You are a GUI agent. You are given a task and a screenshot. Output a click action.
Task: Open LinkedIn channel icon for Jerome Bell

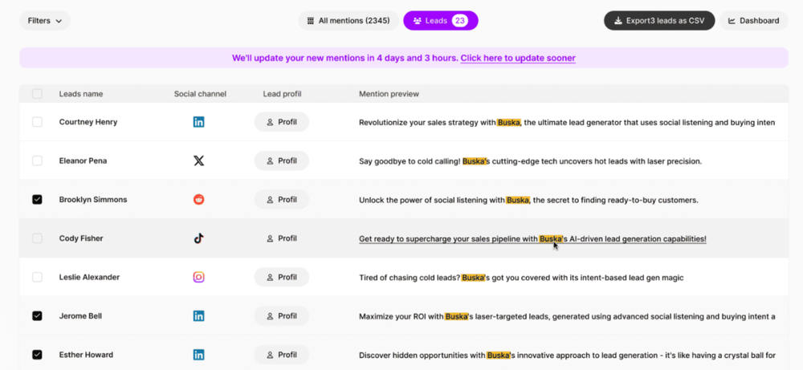tap(198, 316)
